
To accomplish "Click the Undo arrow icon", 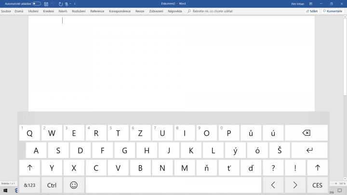I will [53, 4].
